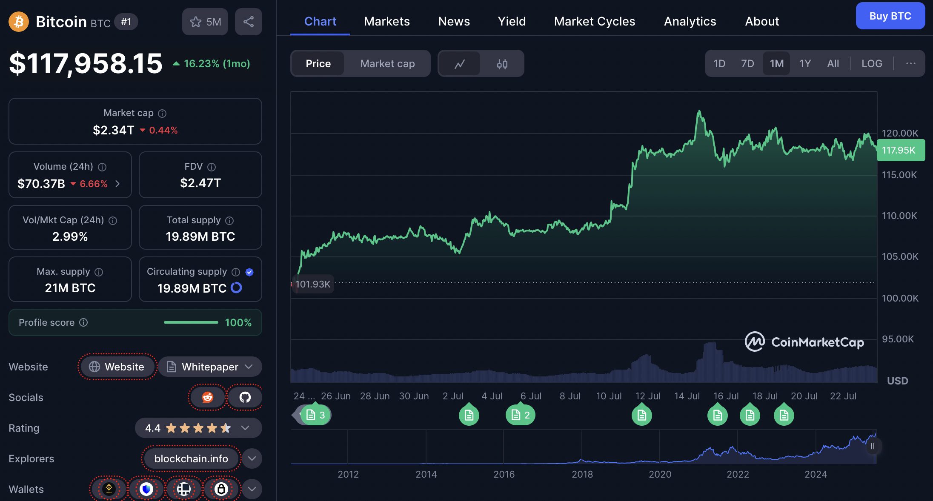The image size is (933, 501).
Task: Show info for Profile score
Action: pyautogui.click(x=84, y=322)
